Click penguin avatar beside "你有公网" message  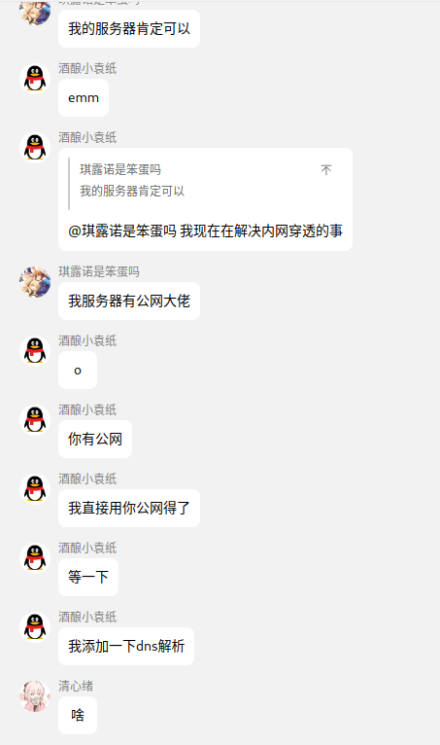pos(35,419)
